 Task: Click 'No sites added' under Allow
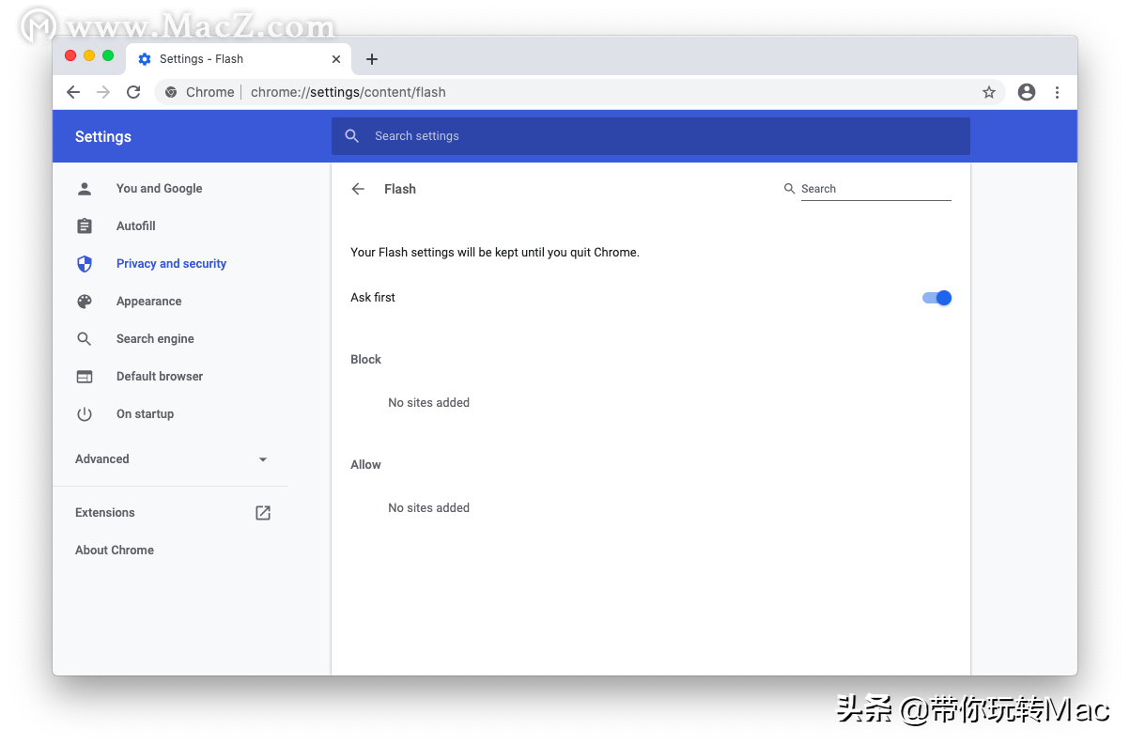pyautogui.click(x=429, y=508)
